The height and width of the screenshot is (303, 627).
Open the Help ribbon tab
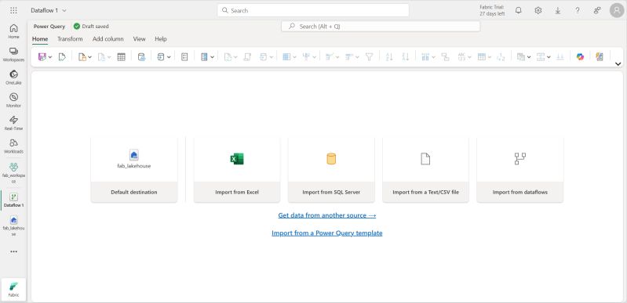pos(161,39)
